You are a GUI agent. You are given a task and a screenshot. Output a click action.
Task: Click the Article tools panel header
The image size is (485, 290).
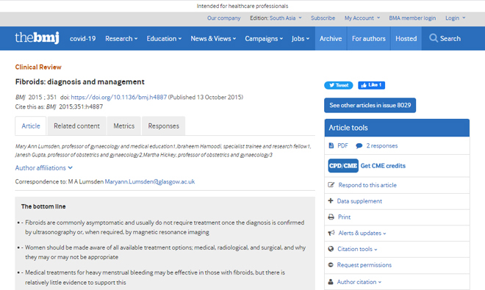(397, 128)
